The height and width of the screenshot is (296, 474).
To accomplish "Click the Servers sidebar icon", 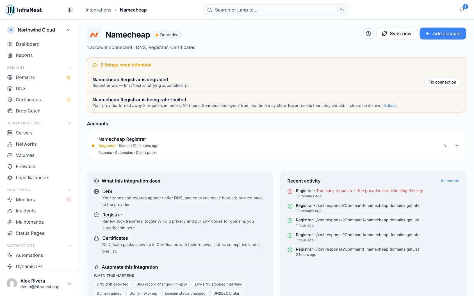I will pos(10,133).
